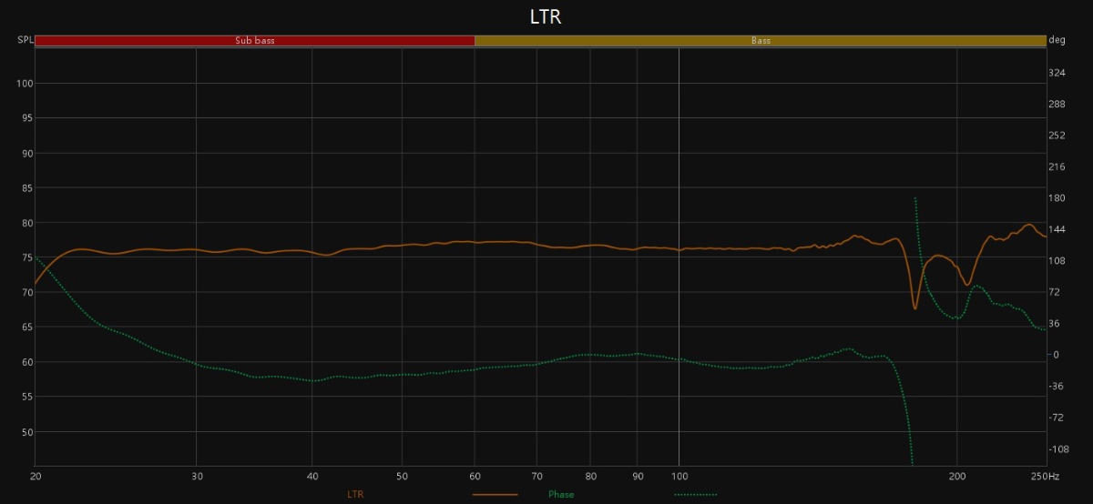Viewport: 1093px width, 504px height.
Task: Click the green dotted Phase line sample
Action: 695,495
